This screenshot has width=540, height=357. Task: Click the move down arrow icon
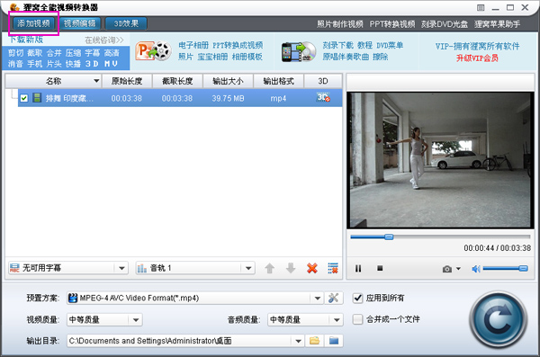(x=291, y=268)
